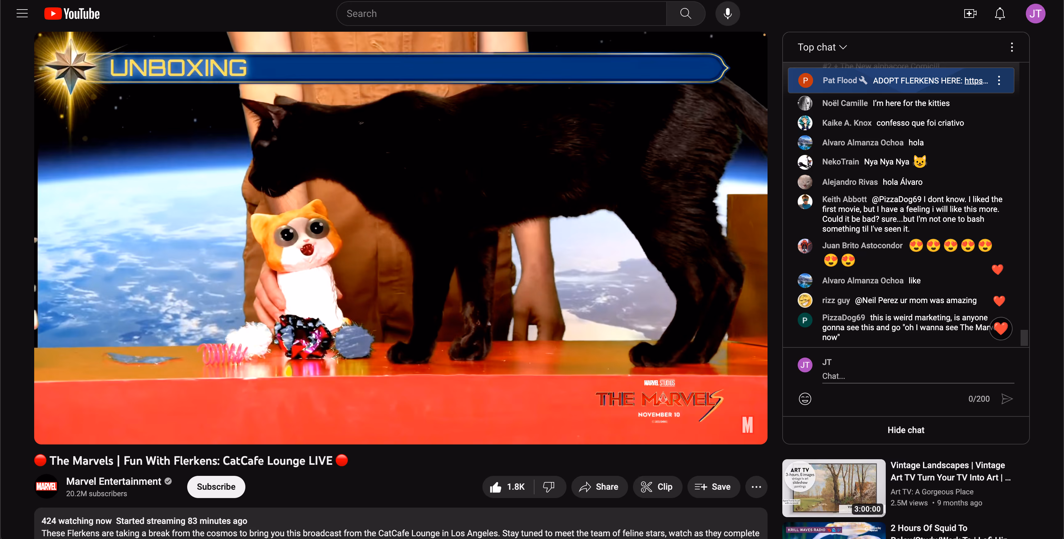This screenshot has height=539, width=1064.
Task: Open the 2 Hours Of Squid video thumbnail
Action: coord(833,530)
